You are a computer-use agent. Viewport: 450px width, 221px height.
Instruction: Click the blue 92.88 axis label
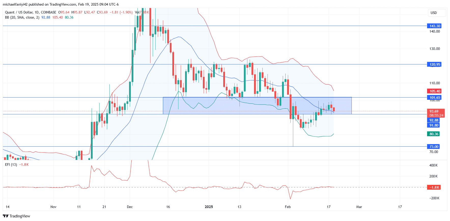pyautogui.click(x=433, y=120)
